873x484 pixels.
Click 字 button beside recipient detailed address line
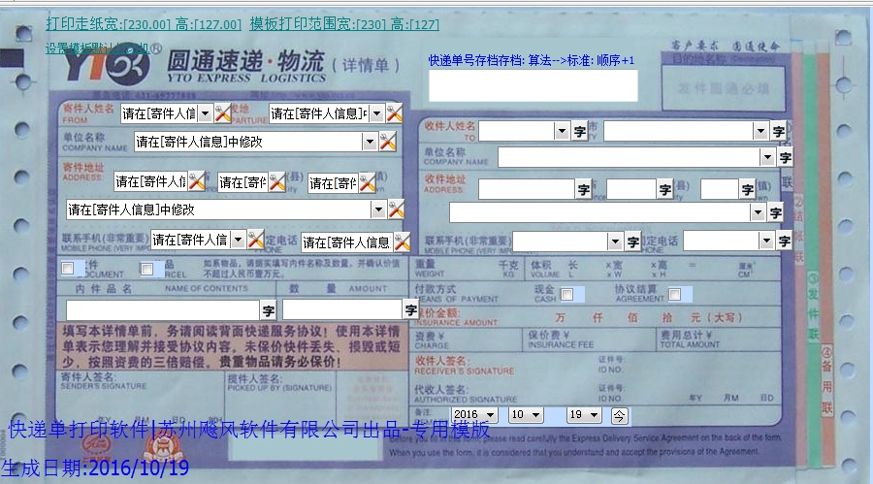point(776,212)
